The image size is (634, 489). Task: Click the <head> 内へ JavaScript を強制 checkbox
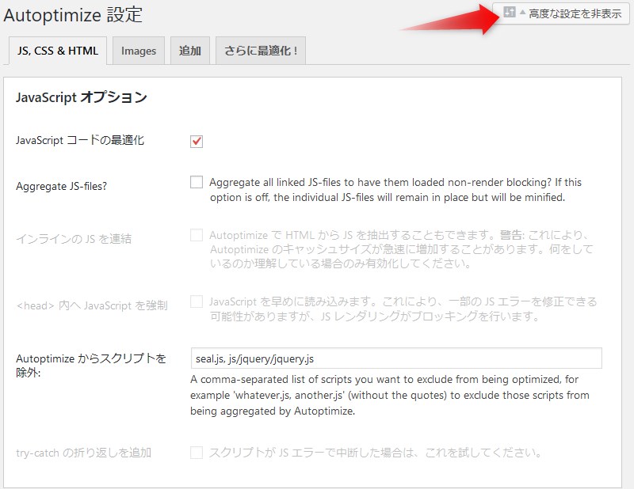[x=196, y=301]
